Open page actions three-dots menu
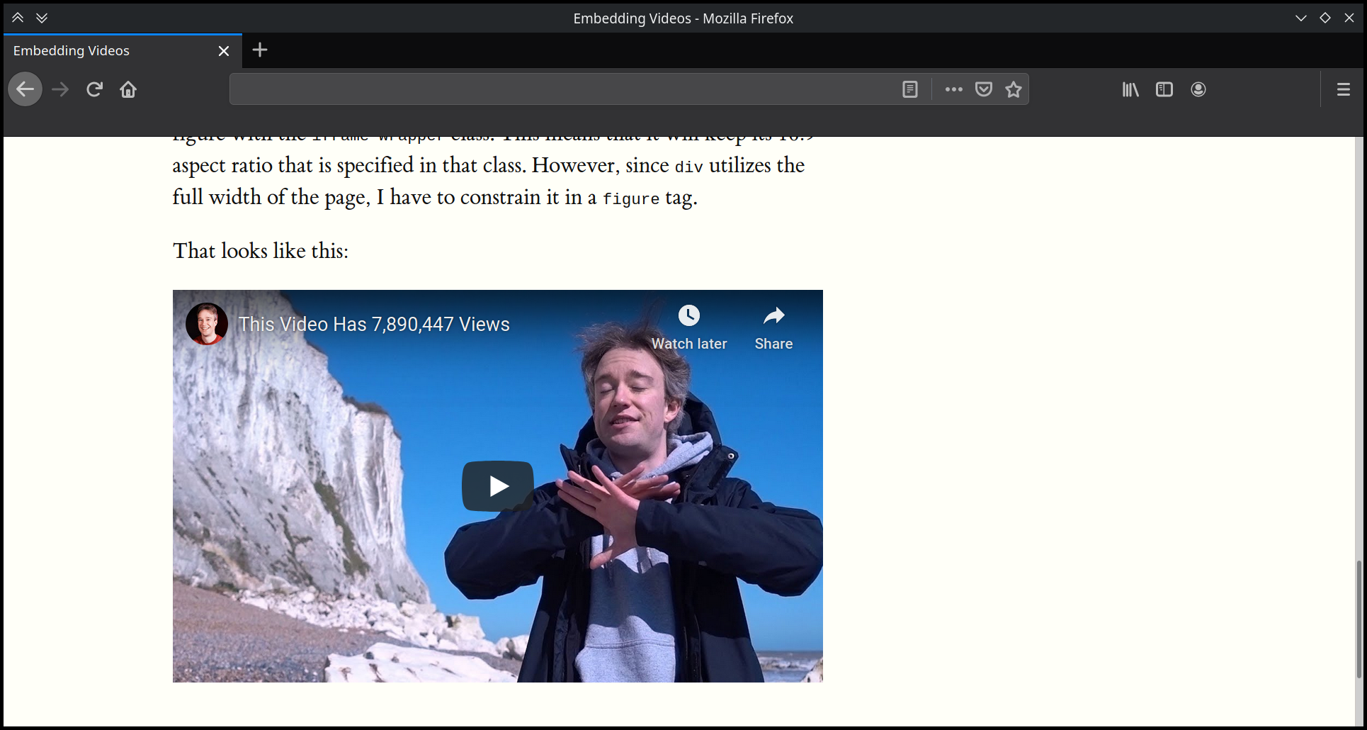 [953, 89]
